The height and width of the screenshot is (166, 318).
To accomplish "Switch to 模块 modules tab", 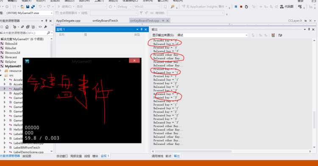I will pos(95,156).
